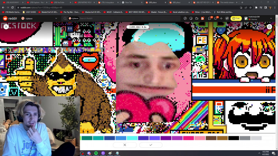Open OBS from the taskbar
This screenshot has width=278, height=156.
(x=82, y=153)
